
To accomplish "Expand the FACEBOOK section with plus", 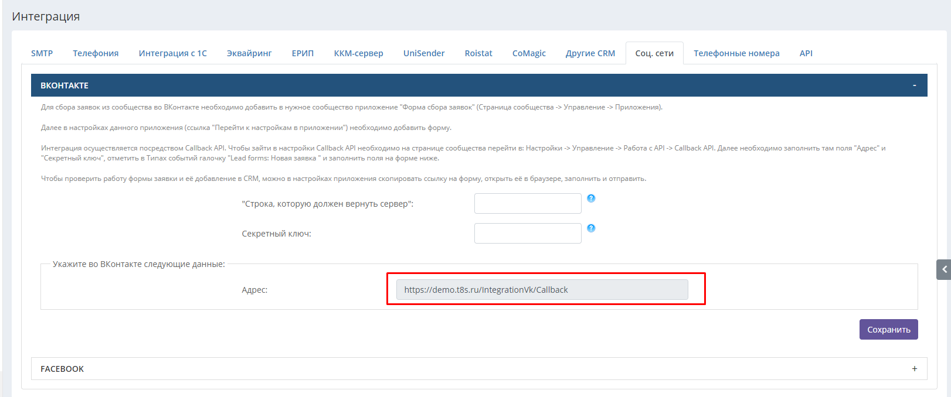I will coord(914,369).
